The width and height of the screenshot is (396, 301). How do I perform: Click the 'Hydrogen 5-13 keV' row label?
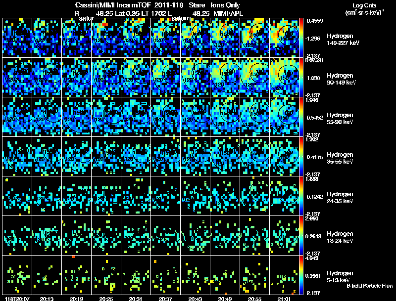pyautogui.click(x=340, y=277)
